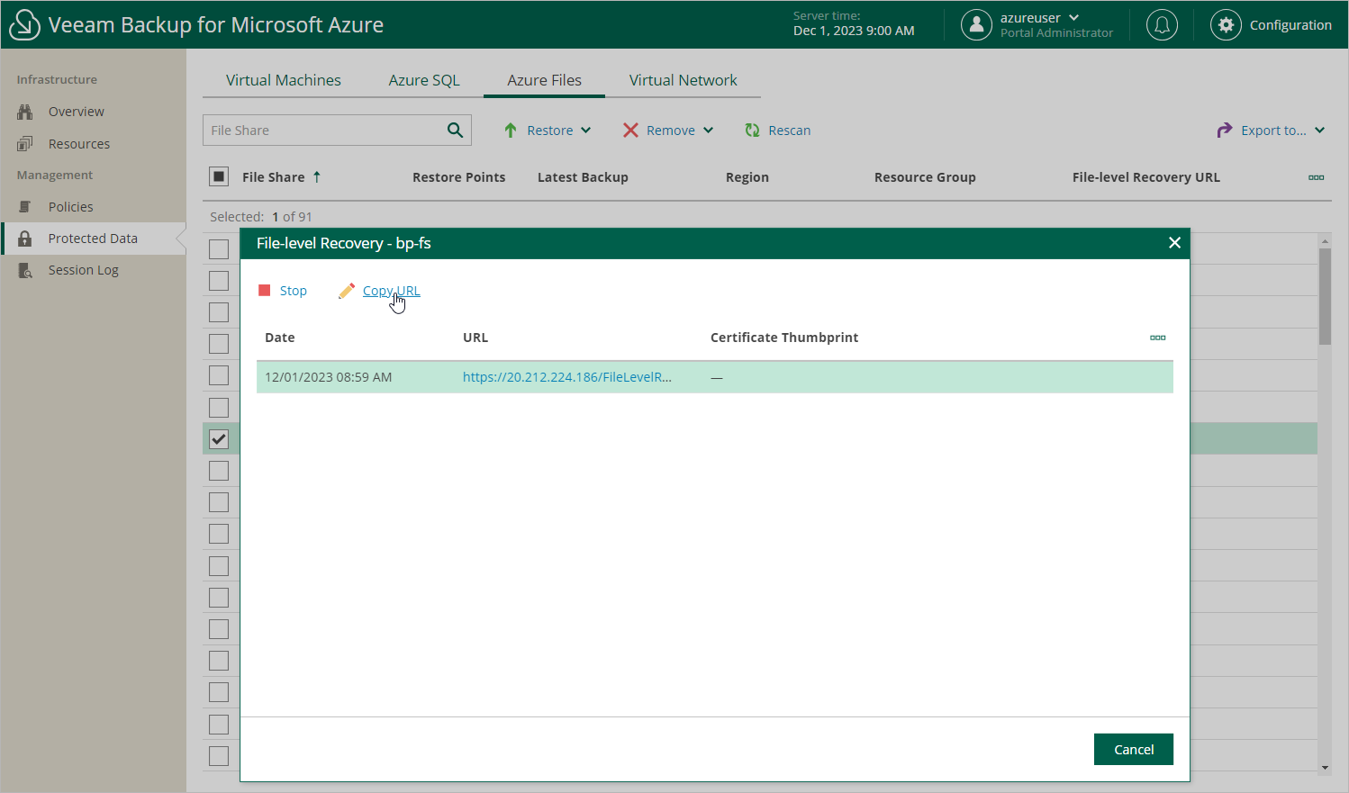Click the Copy URL pencil icon
1349x793 pixels.
pos(347,291)
